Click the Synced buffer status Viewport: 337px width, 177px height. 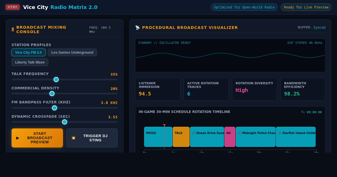coord(319,28)
